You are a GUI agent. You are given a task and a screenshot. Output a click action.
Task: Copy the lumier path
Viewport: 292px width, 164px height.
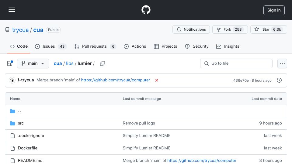click(103, 63)
